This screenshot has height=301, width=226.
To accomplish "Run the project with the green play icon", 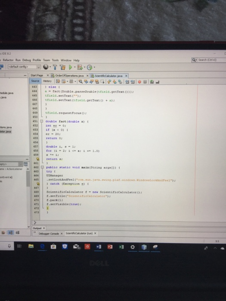I will pos(71,67).
